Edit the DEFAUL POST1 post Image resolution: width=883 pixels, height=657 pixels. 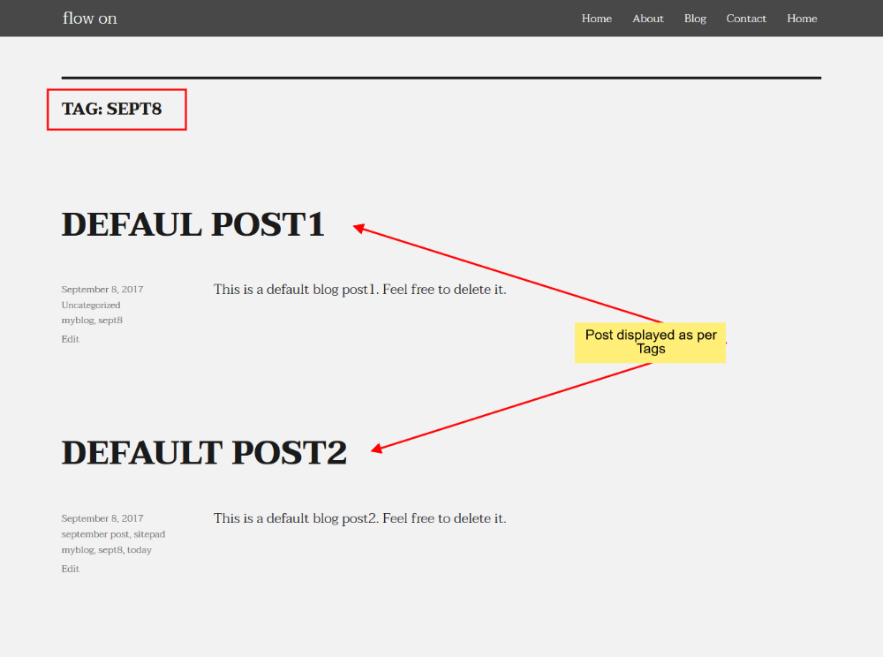pyautogui.click(x=71, y=339)
